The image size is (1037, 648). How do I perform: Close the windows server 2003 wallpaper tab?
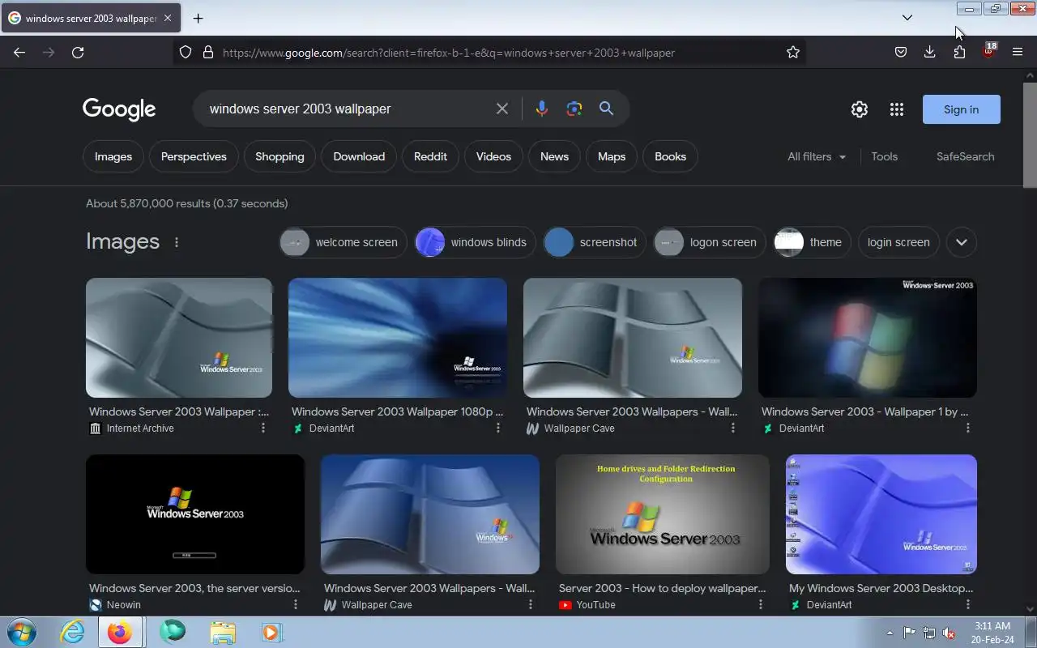pos(167,18)
